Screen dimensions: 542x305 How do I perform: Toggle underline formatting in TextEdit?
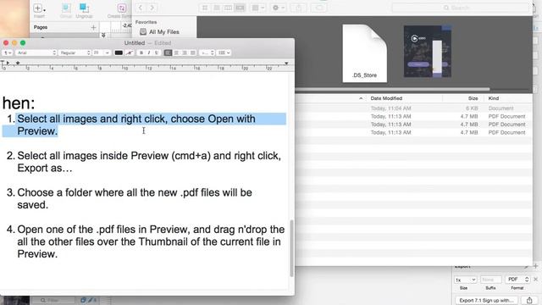[x=157, y=53]
